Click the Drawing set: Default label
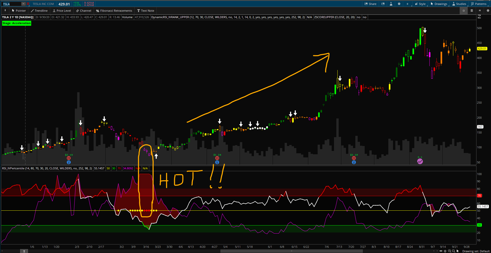This screenshot has width=491, height=253. point(476,251)
